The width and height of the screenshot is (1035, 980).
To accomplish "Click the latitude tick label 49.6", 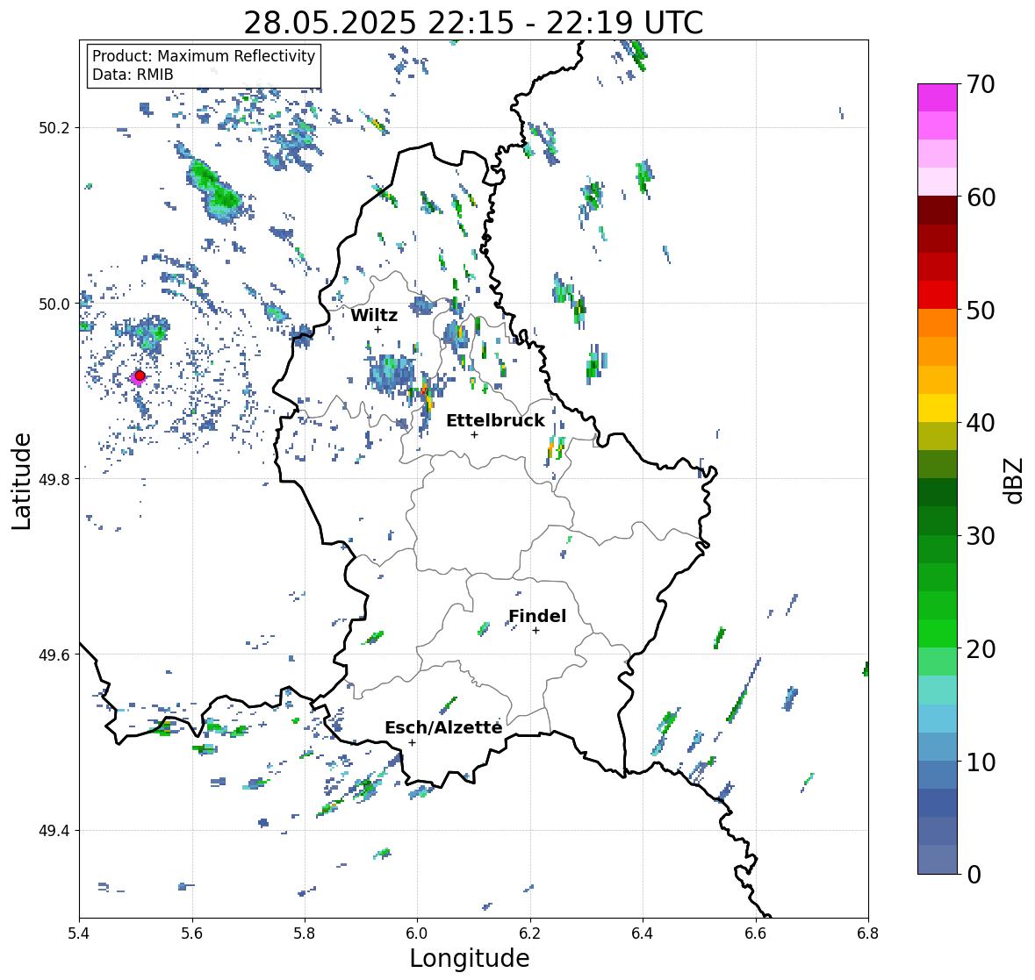I will (x=54, y=655).
